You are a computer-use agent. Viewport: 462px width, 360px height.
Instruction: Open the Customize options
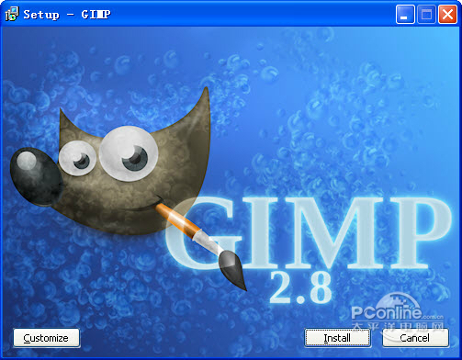pyautogui.click(x=46, y=338)
